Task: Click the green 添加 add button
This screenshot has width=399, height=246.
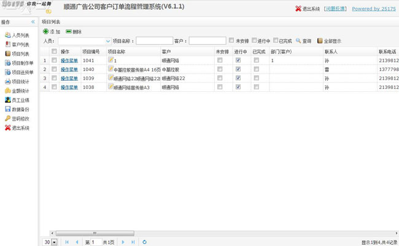Action: (x=52, y=31)
